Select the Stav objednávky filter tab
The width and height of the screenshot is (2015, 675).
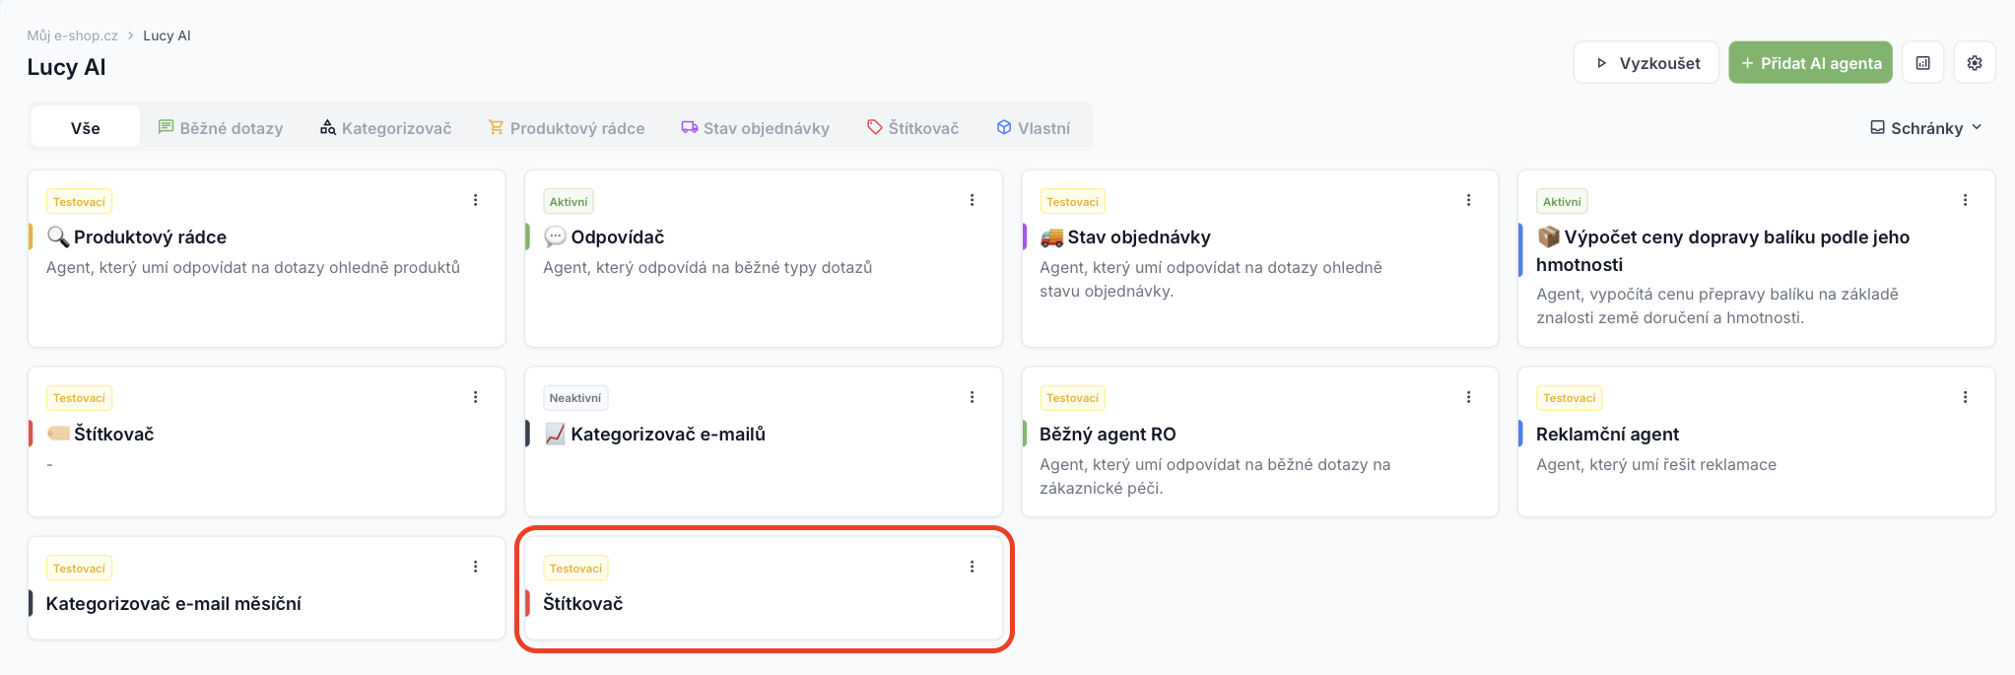pyautogui.click(x=755, y=128)
